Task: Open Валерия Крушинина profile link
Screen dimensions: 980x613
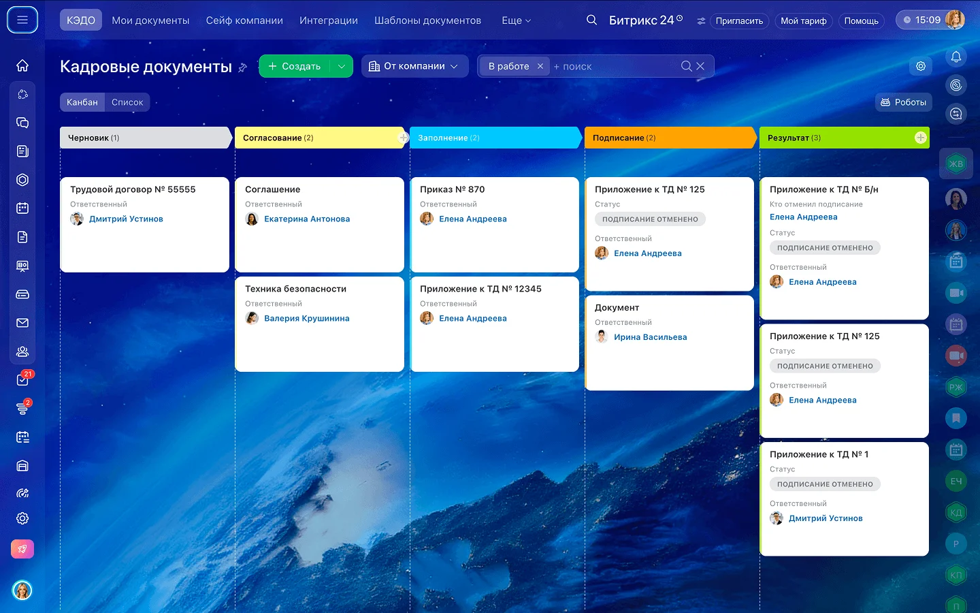Action: pos(307,318)
